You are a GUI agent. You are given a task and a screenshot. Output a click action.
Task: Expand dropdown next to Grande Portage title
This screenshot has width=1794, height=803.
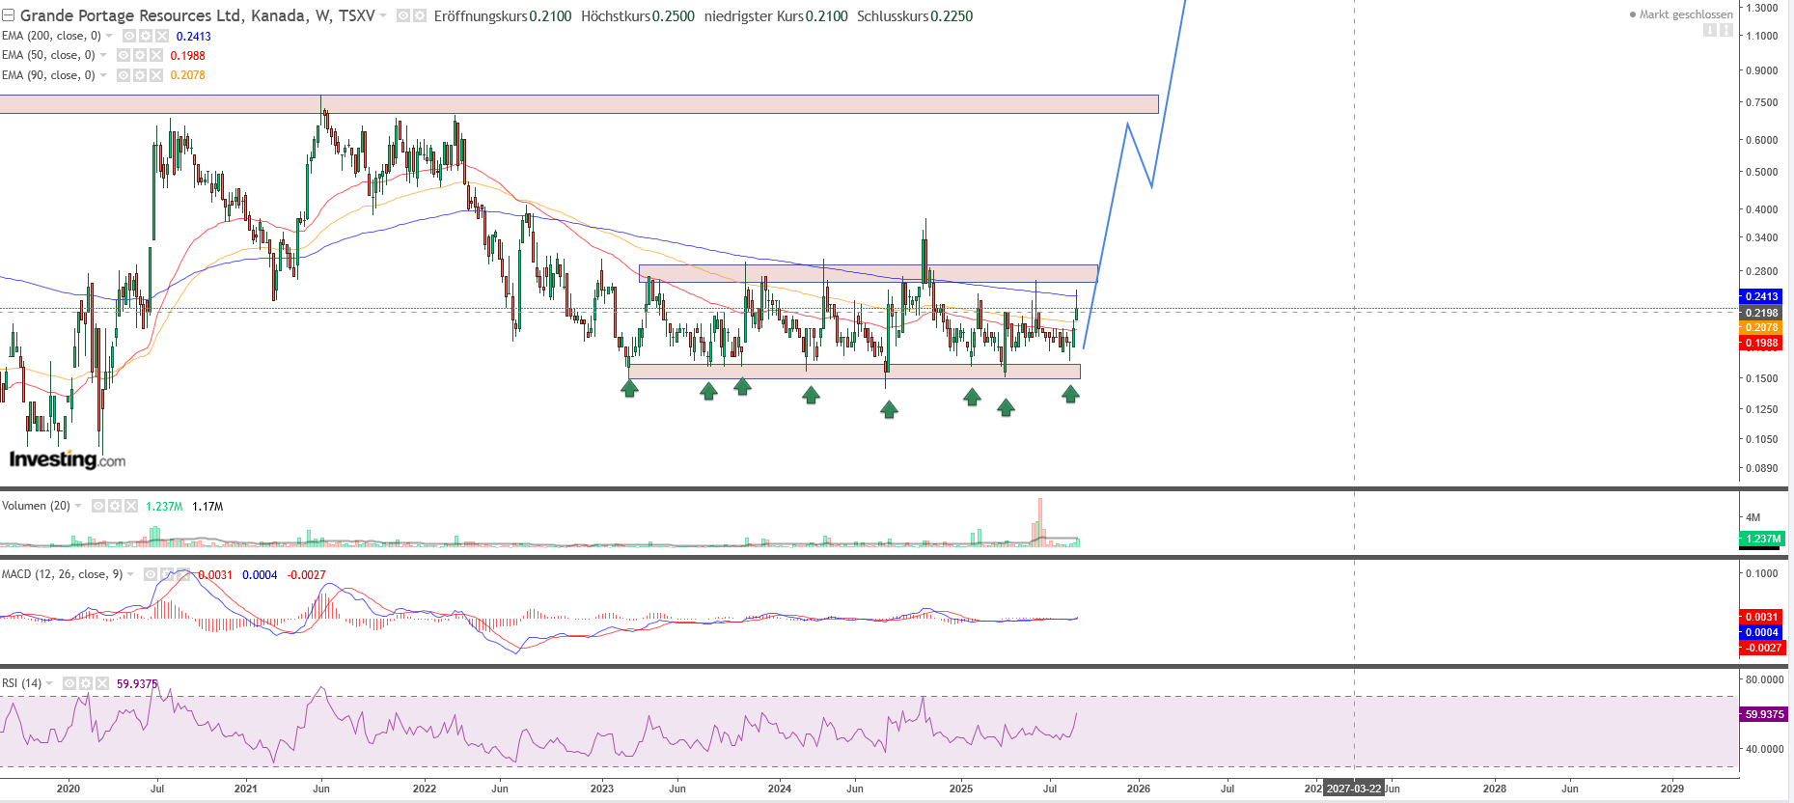coord(384,15)
